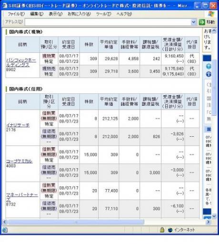Click the stock code 8902 text
Viewport: 219px width, 252px height.
[x=11, y=70]
